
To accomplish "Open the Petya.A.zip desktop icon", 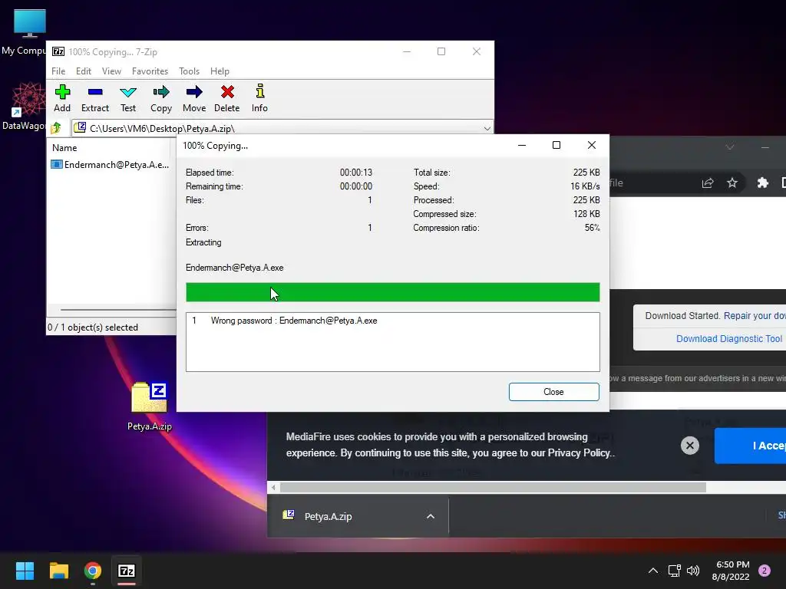I will click(x=150, y=406).
